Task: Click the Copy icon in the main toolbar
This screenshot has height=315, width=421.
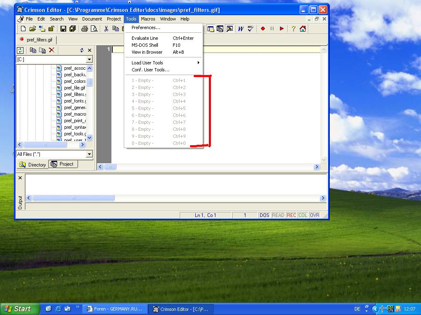Action: tap(116, 29)
